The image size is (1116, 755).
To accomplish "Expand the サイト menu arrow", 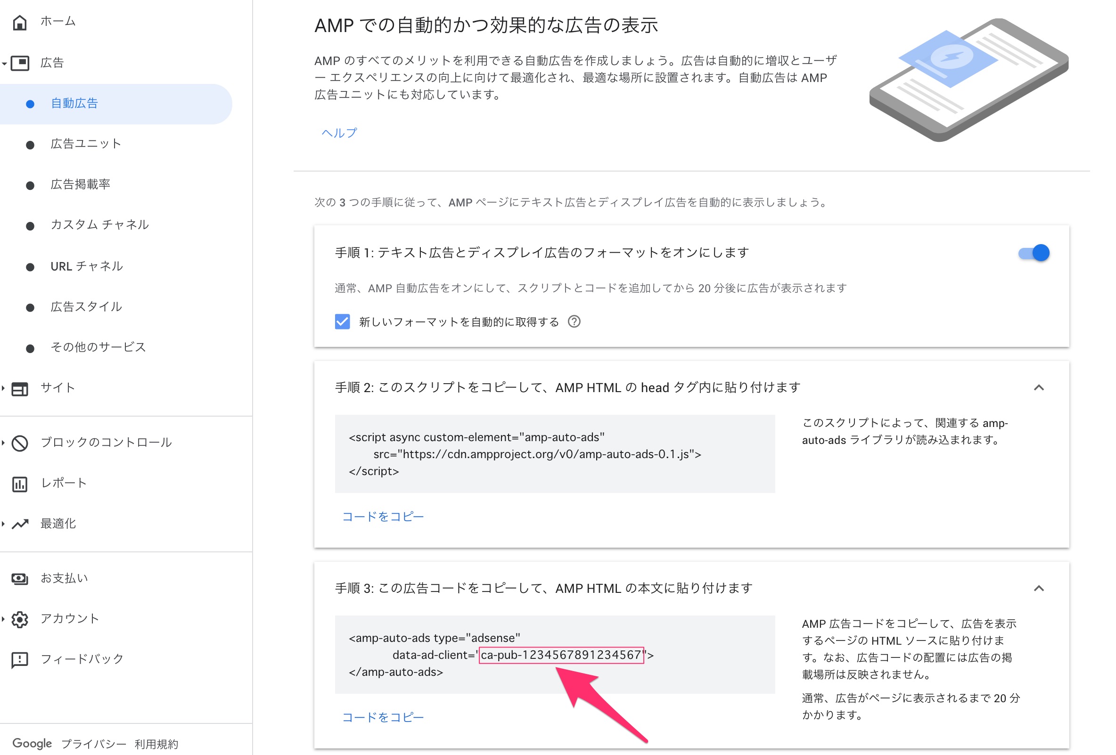I will click(3, 388).
